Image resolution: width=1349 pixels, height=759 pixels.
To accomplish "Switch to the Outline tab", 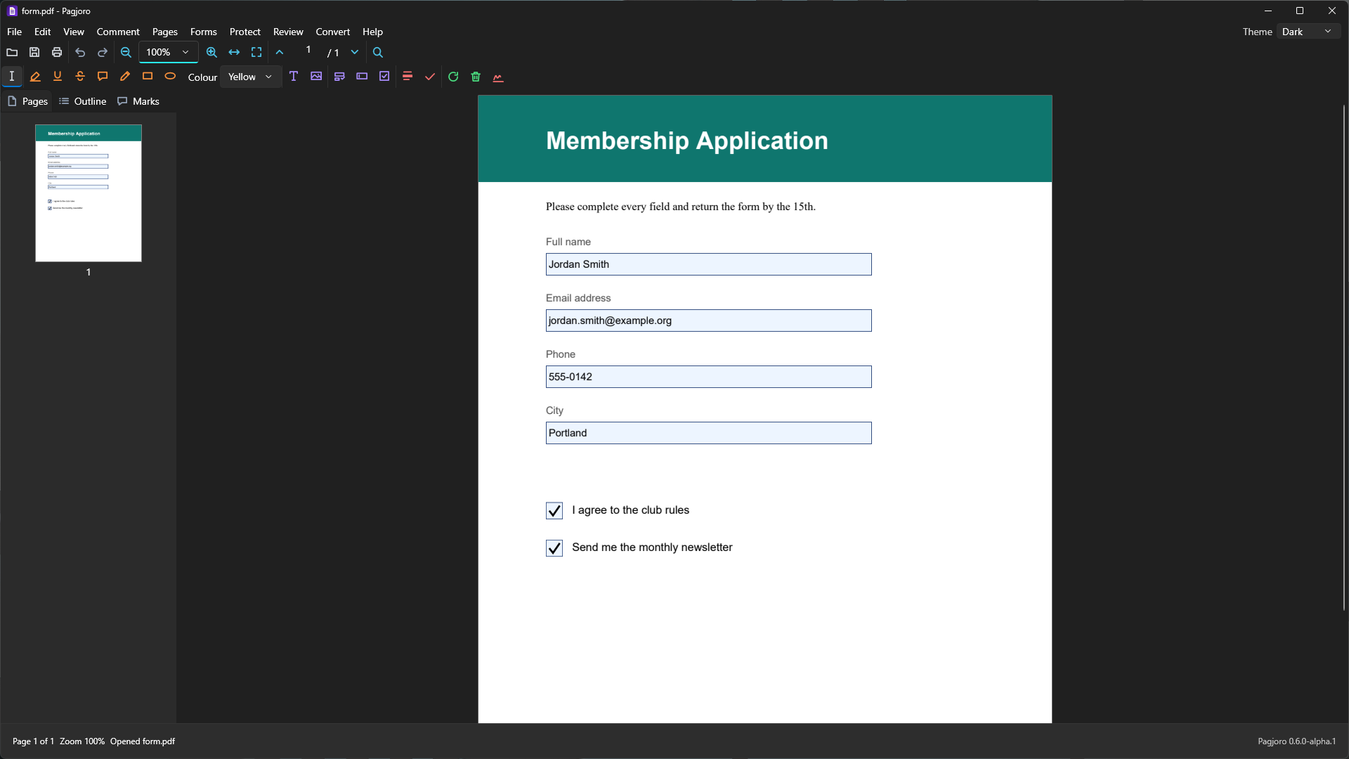I will click(x=83, y=101).
